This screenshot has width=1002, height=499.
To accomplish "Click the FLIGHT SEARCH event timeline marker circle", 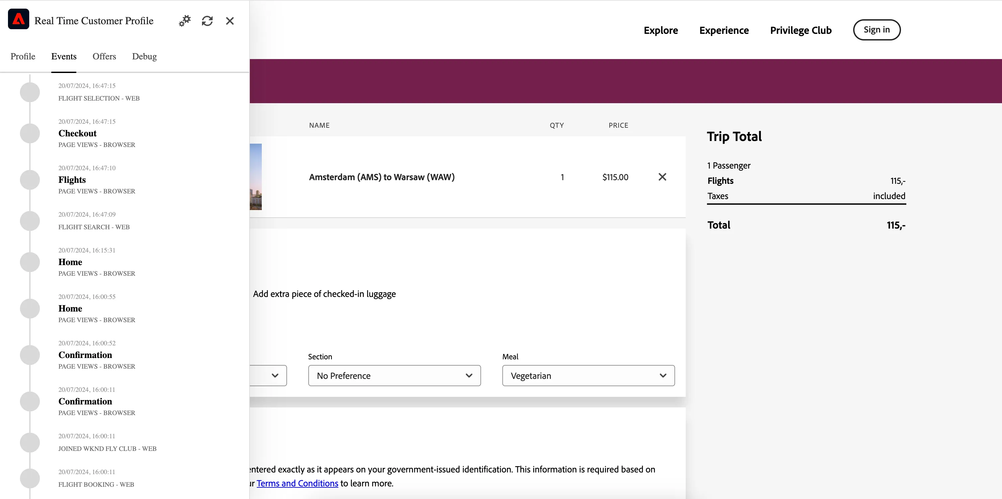I will click(30, 221).
